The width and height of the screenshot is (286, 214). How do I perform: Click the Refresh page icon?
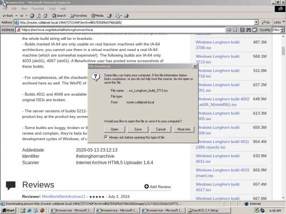point(39,16)
